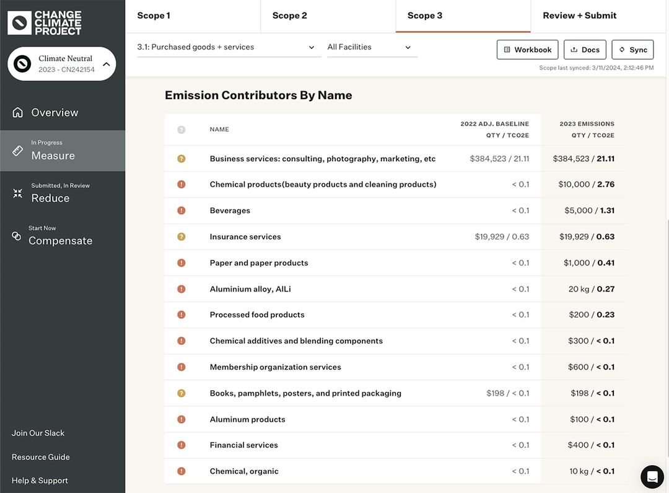
Task: Click the Workbook button
Action: pos(527,50)
